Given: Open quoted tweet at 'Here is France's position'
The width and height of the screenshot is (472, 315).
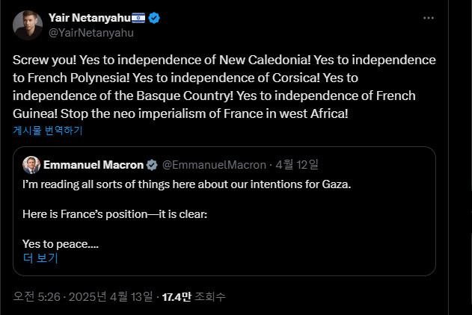Looking at the screenshot, I should 114,214.
